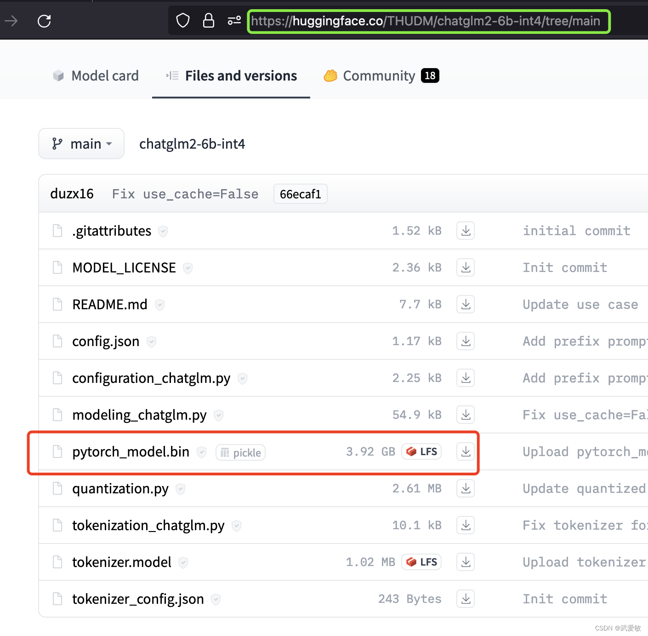Viewport: 648px width, 636px height.
Task: Download the pytorch_model.bin file
Action: coord(465,451)
